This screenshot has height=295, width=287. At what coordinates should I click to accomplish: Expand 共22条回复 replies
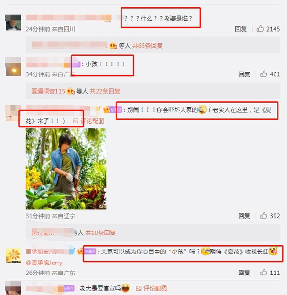pos(105,91)
